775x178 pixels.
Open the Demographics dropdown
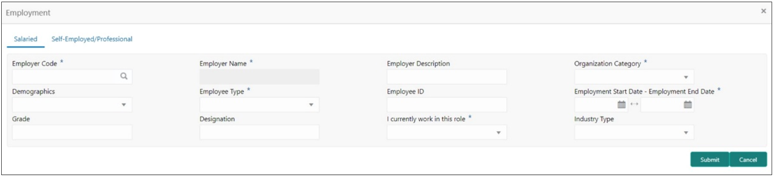pos(123,105)
